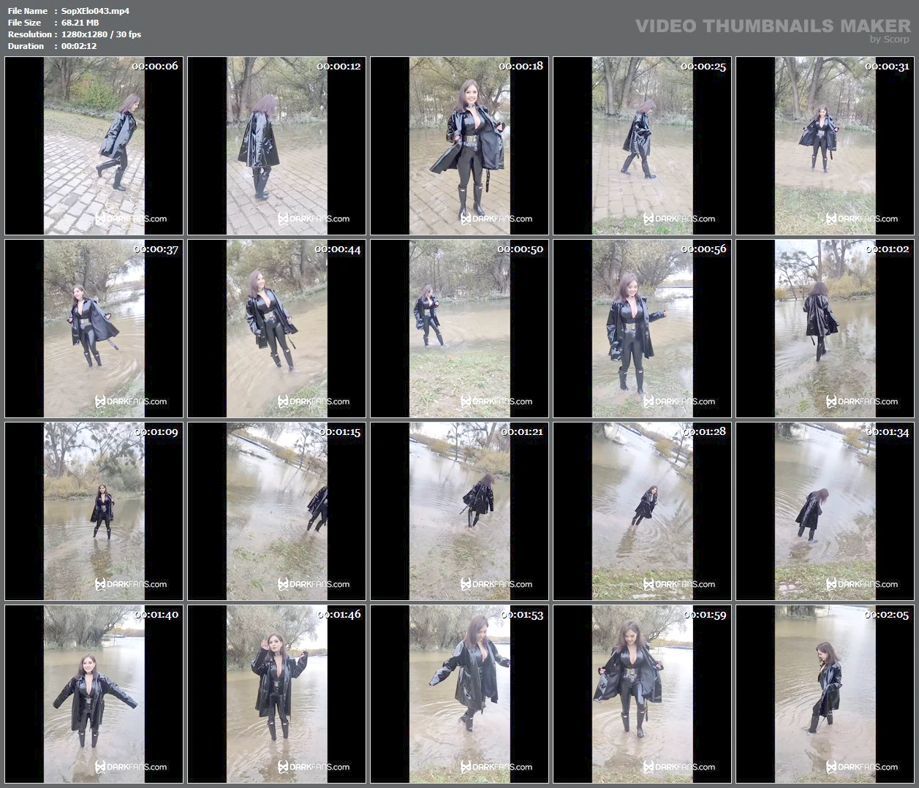919x788 pixels.
Task: Select the frame stamped 00:00:31
Action: pos(825,146)
